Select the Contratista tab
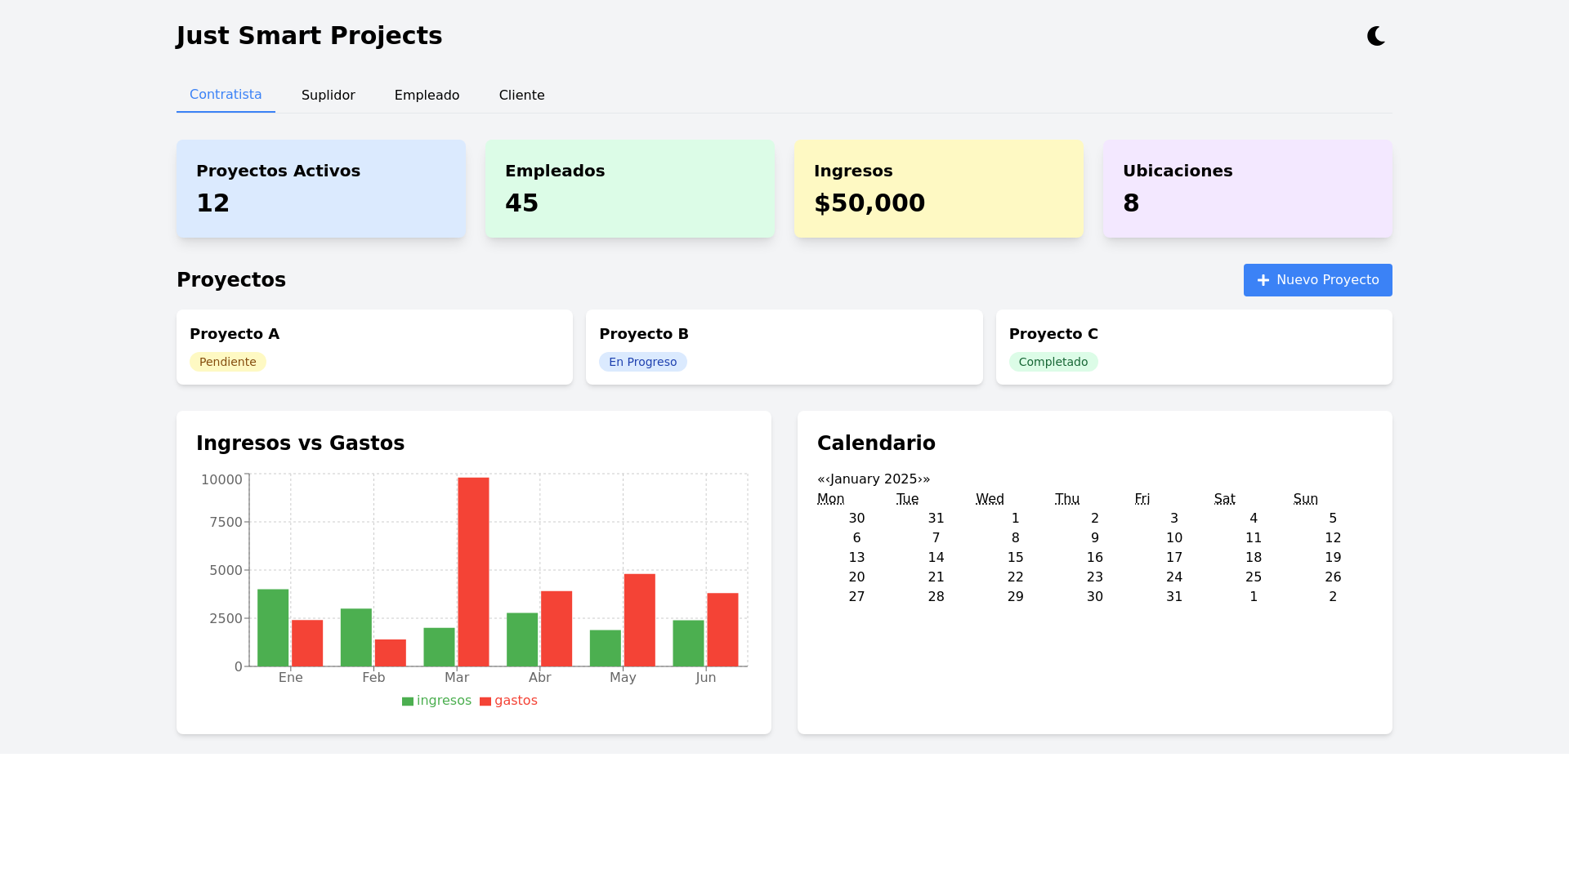The image size is (1569, 882). 226,95
